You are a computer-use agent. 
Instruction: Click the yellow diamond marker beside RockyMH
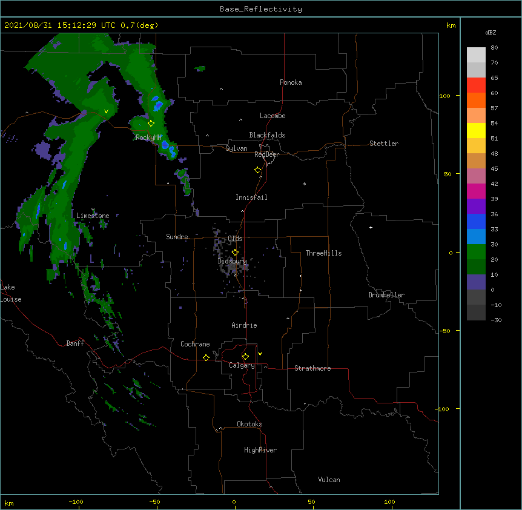pyautogui.click(x=151, y=124)
